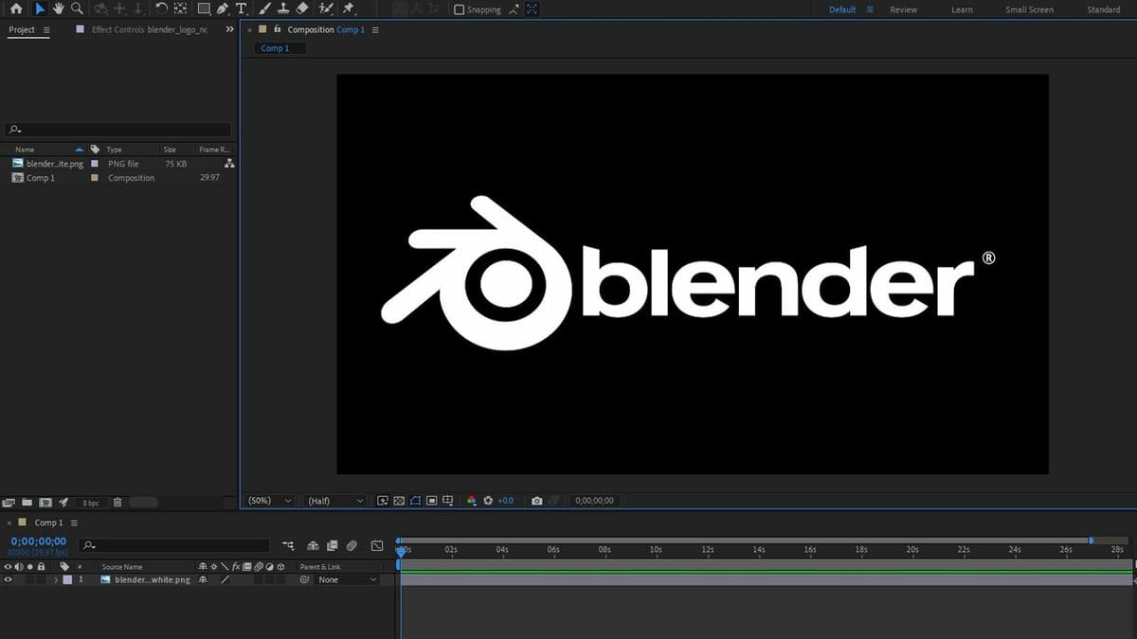Click the Interpret Footage icon in Project panel
Viewport: 1137px width, 639px height.
coord(9,502)
